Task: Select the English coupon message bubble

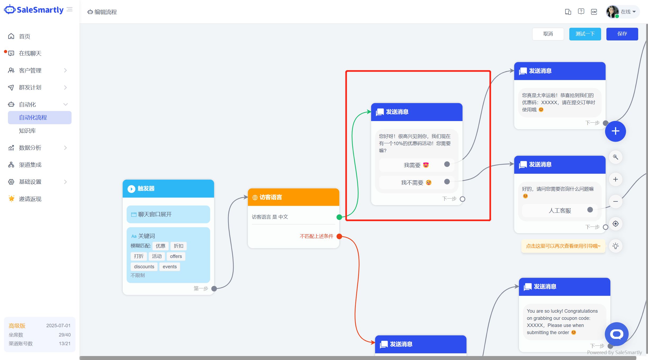Action: 564,322
